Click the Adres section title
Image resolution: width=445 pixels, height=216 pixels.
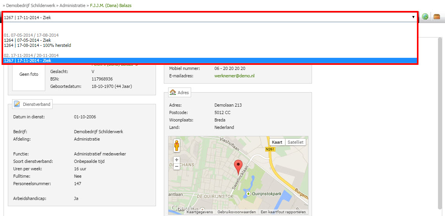pos(183,92)
